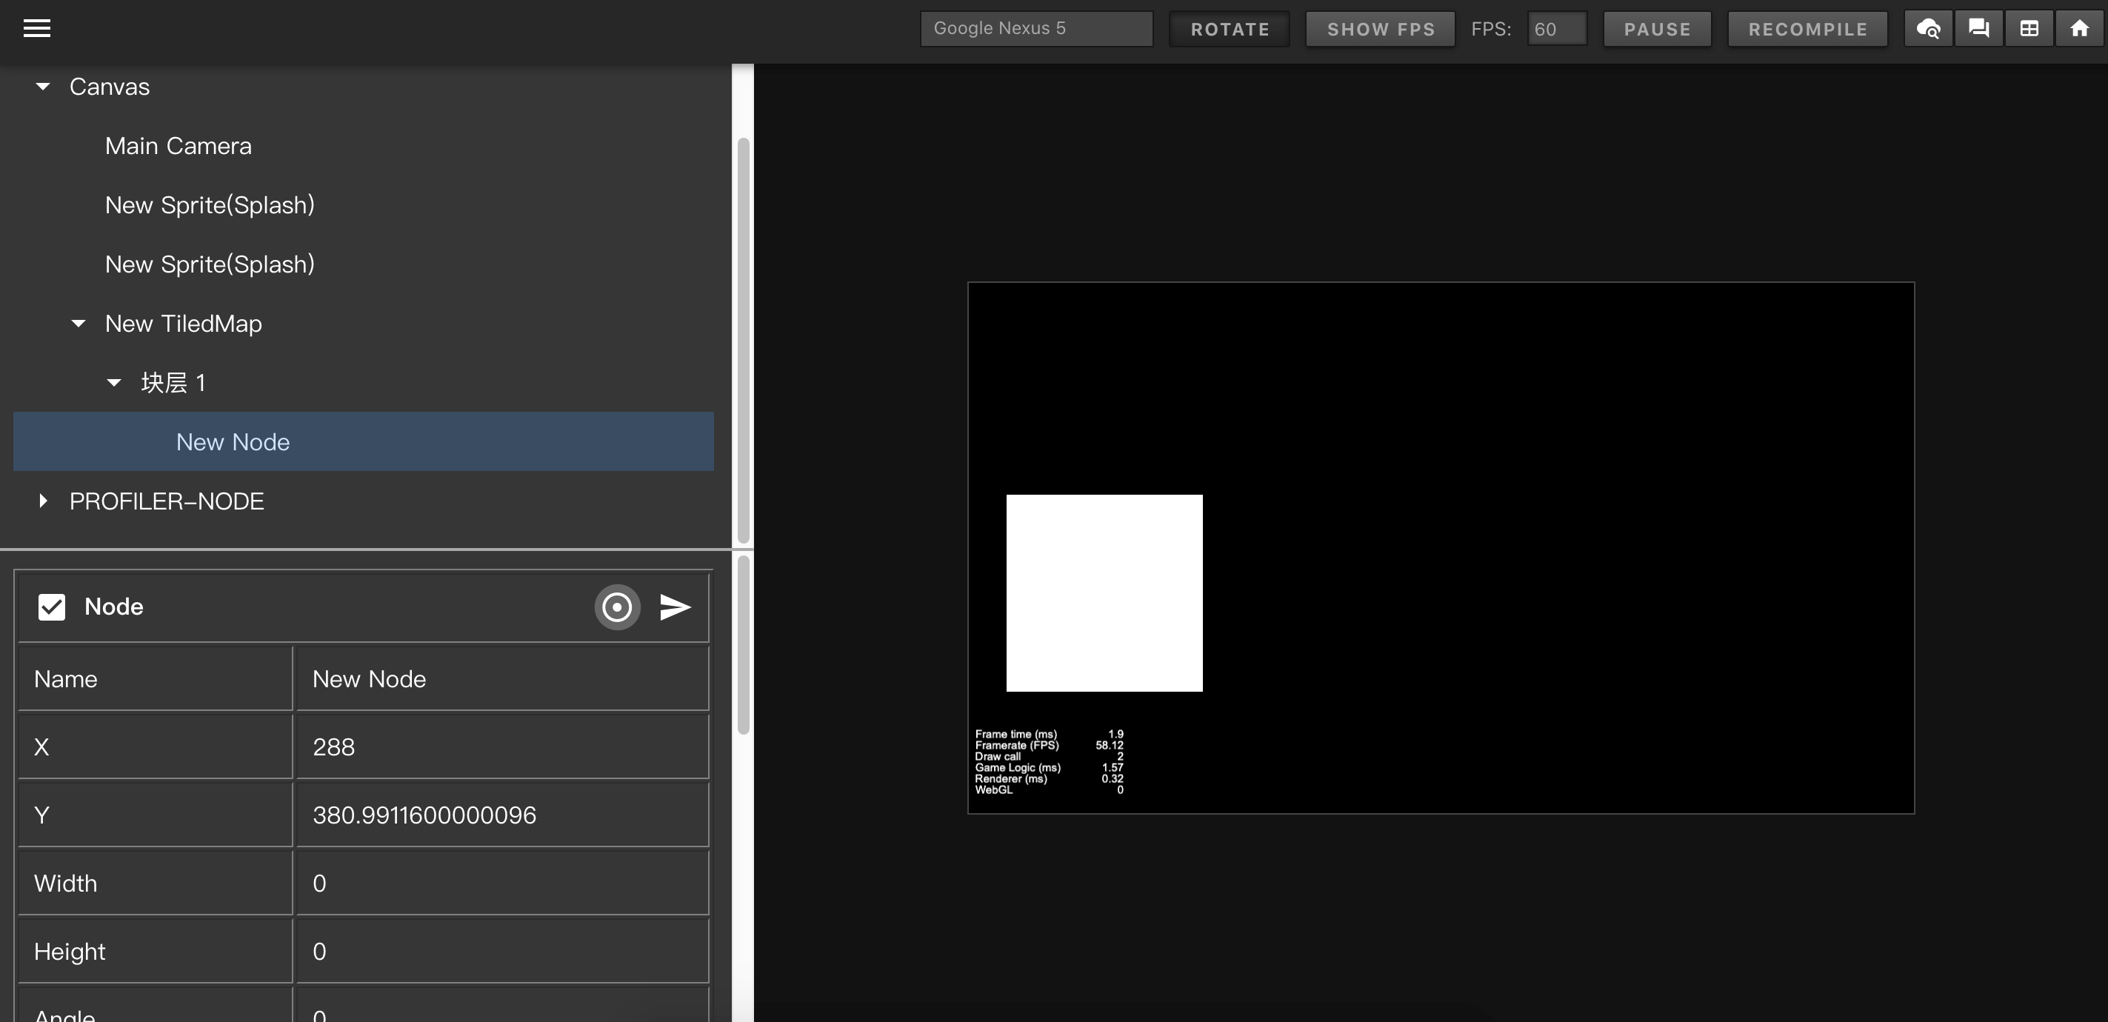
Task: Click the home icon
Action: click(2078, 29)
